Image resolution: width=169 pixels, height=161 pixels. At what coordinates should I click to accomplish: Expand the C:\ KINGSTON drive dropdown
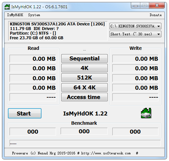135,26
